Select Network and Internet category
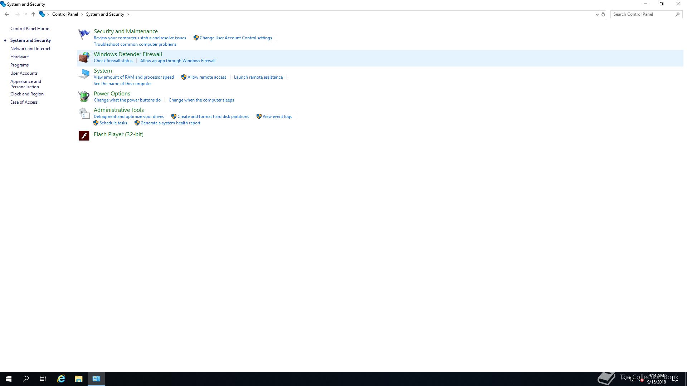This screenshot has width=687, height=386. pyautogui.click(x=30, y=49)
